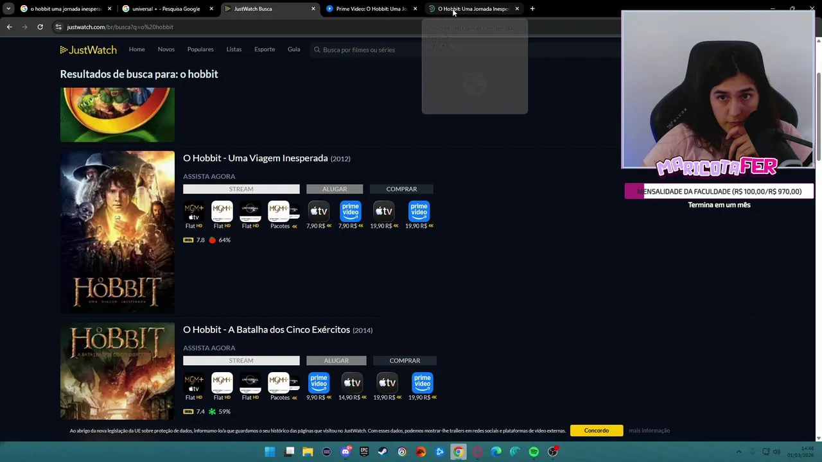Open File Explorer from taskbar

tap(308, 452)
